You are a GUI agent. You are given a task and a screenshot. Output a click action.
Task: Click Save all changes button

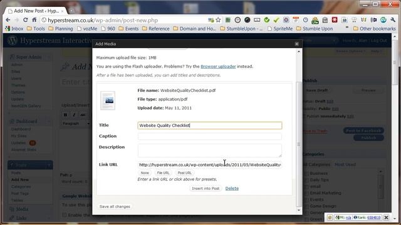[x=115, y=207]
